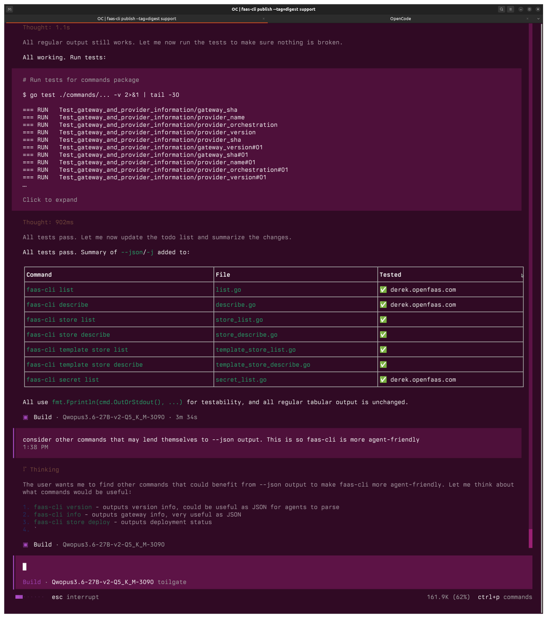
Task: Collapse the Thinking section
Action: pos(41,470)
